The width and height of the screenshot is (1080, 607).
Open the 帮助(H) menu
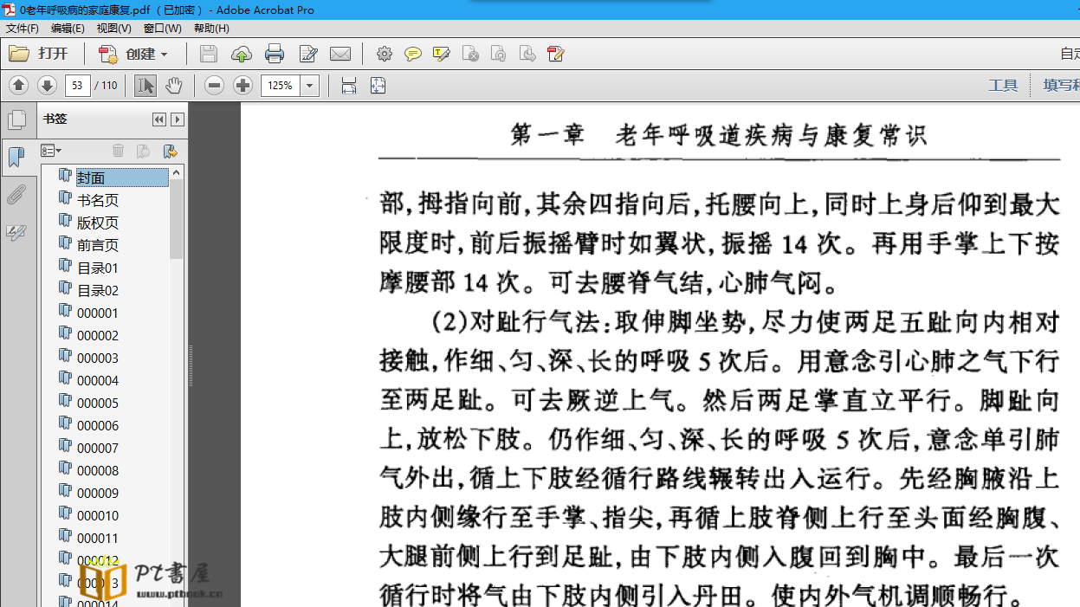[x=211, y=29]
